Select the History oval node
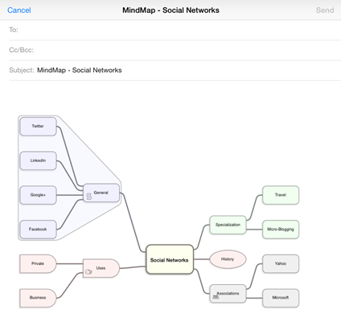 228,259
